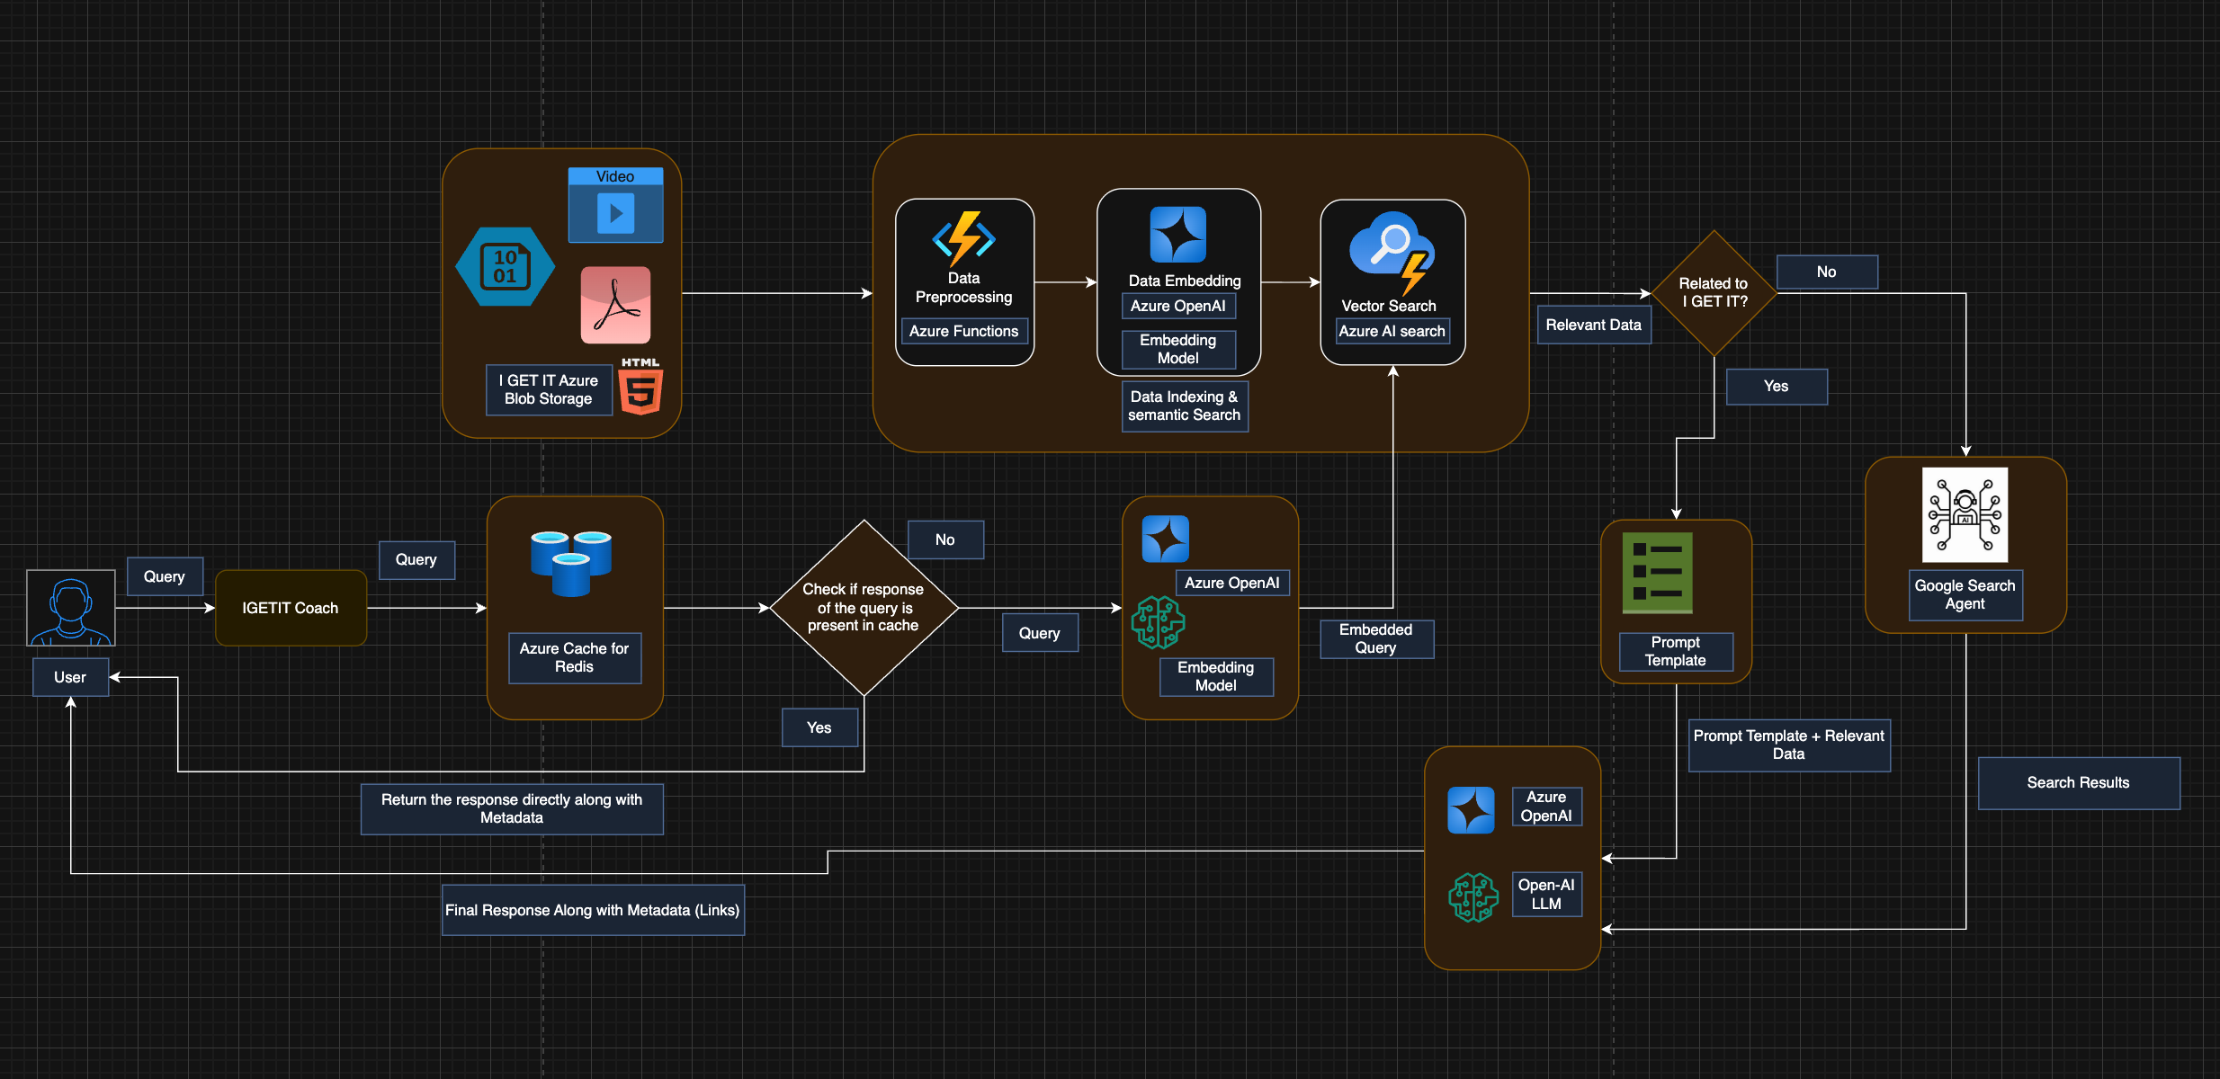The height and width of the screenshot is (1079, 2220).
Task: Click the 'Search Results' label
Action: point(2078,782)
